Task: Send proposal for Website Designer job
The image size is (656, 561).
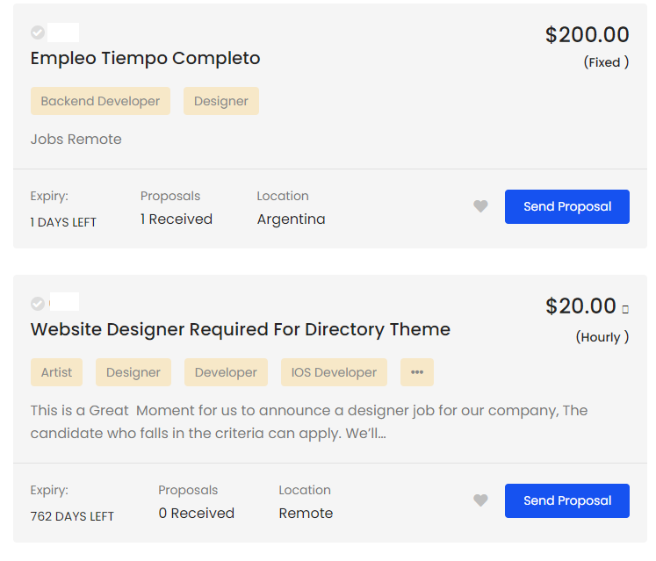Action: click(567, 500)
